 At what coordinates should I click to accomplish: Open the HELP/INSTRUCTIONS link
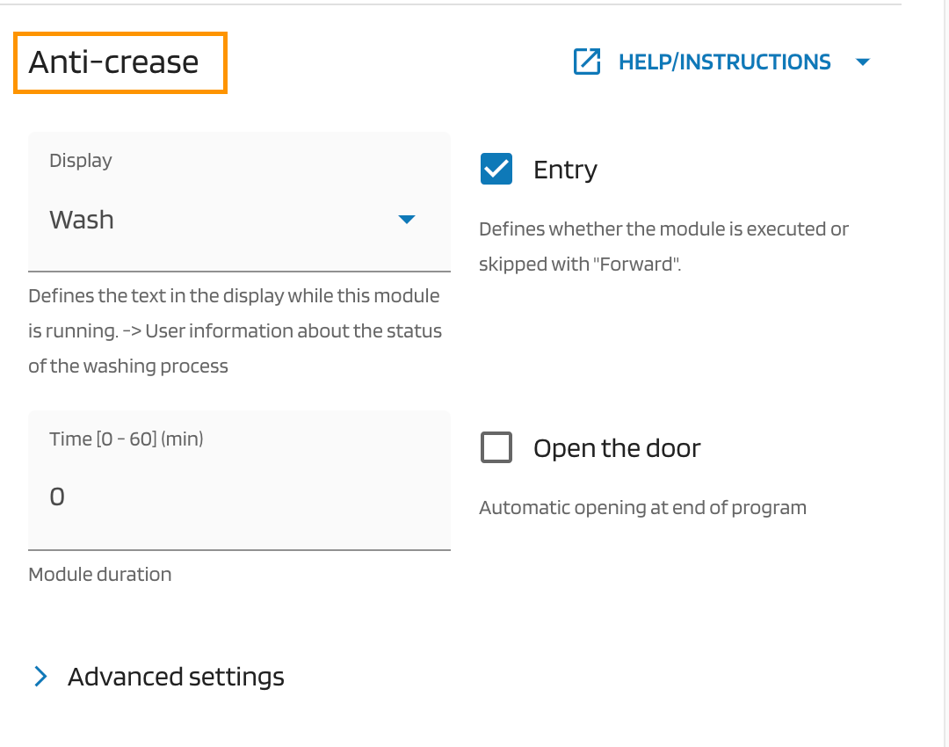click(x=724, y=62)
